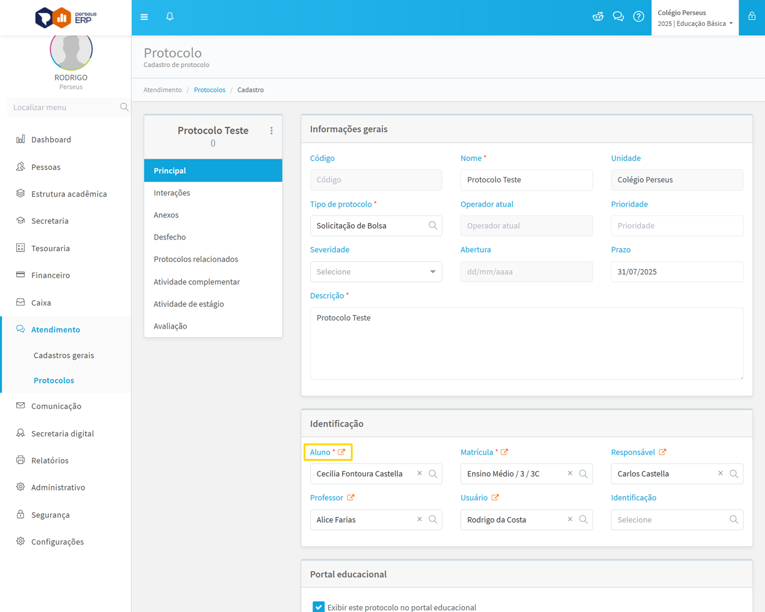The width and height of the screenshot is (765, 612).
Task: Select the Principal tab
Action: (213, 170)
